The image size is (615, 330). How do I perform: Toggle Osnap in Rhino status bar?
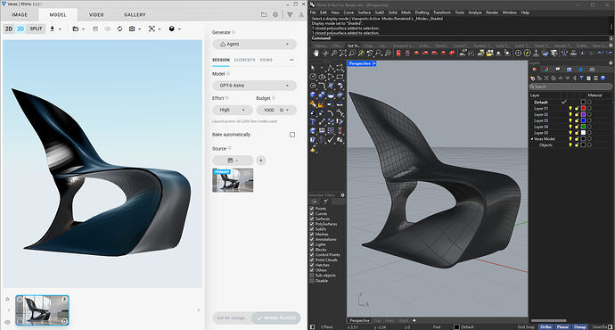pos(579,326)
